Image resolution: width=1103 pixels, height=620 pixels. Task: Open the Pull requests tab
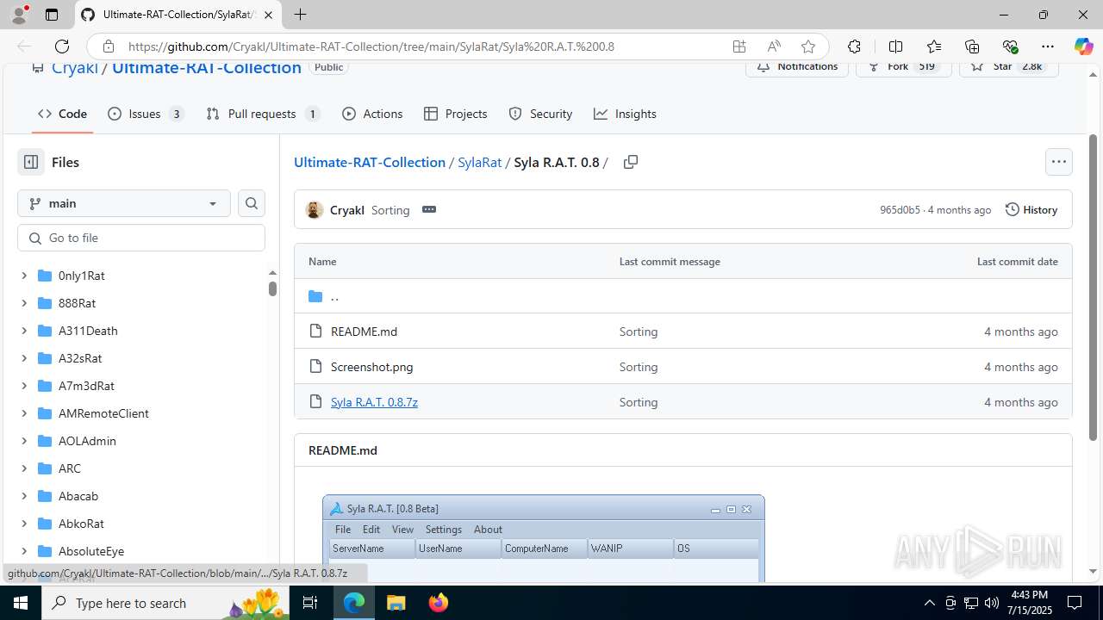click(263, 114)
